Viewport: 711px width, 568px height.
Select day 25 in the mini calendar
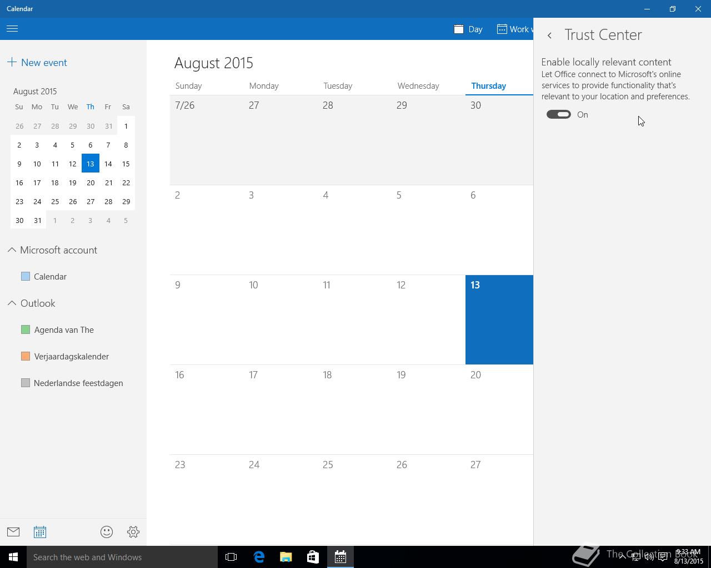[55, 201]
